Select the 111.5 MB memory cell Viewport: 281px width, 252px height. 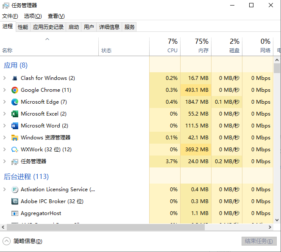coord(196,125)
